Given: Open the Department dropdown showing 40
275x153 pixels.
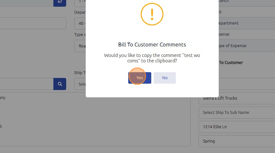Looking at the screenshot, I should (80, 23).
